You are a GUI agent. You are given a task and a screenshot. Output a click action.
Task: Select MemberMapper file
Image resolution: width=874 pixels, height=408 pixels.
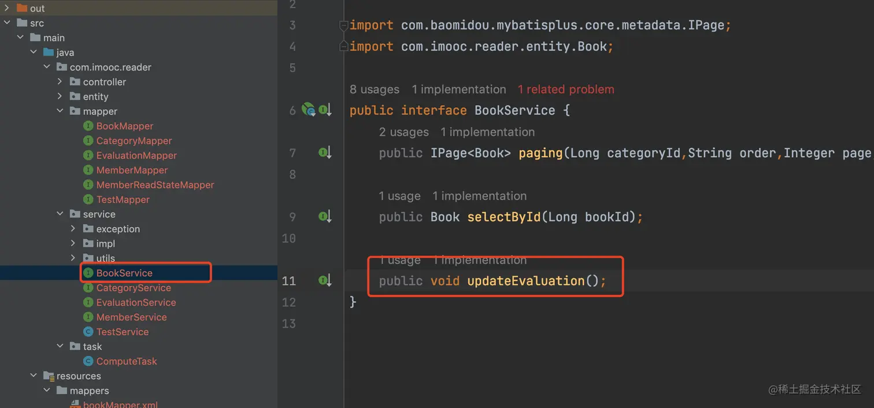132,170
